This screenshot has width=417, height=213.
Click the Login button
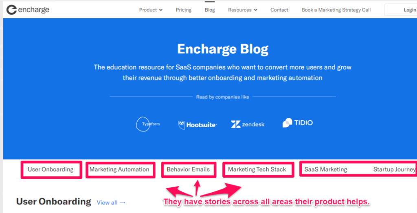pyautogui.click(x=401, y=10)
